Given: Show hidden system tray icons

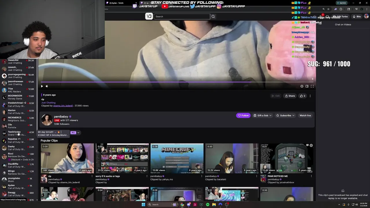Looking at the screenshot, I should [x=339, y=205].
